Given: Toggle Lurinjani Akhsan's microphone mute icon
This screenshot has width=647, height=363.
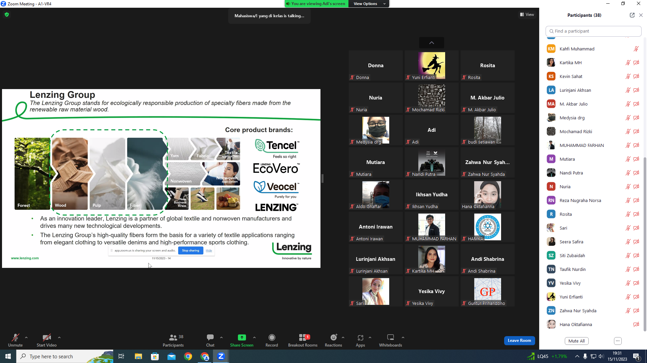Looking at the screenshot, I should point(628,90).
